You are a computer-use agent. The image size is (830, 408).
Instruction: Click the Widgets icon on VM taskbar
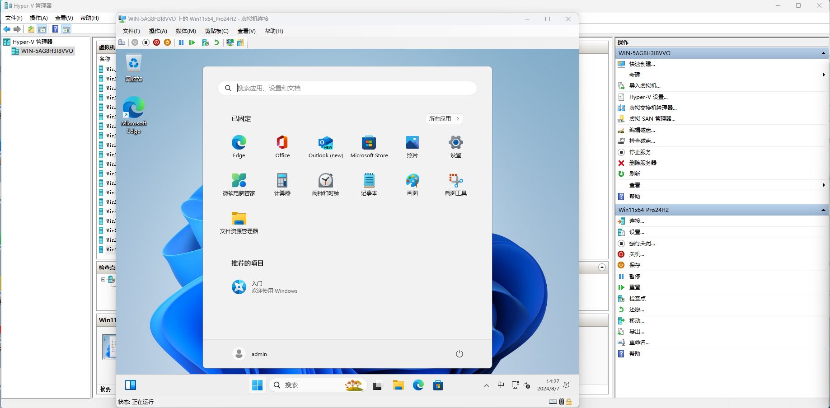(131, 385)
